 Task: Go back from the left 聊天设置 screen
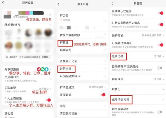(x=3, y=3)
